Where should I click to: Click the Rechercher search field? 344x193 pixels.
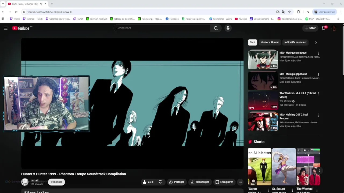coord(162,28)
